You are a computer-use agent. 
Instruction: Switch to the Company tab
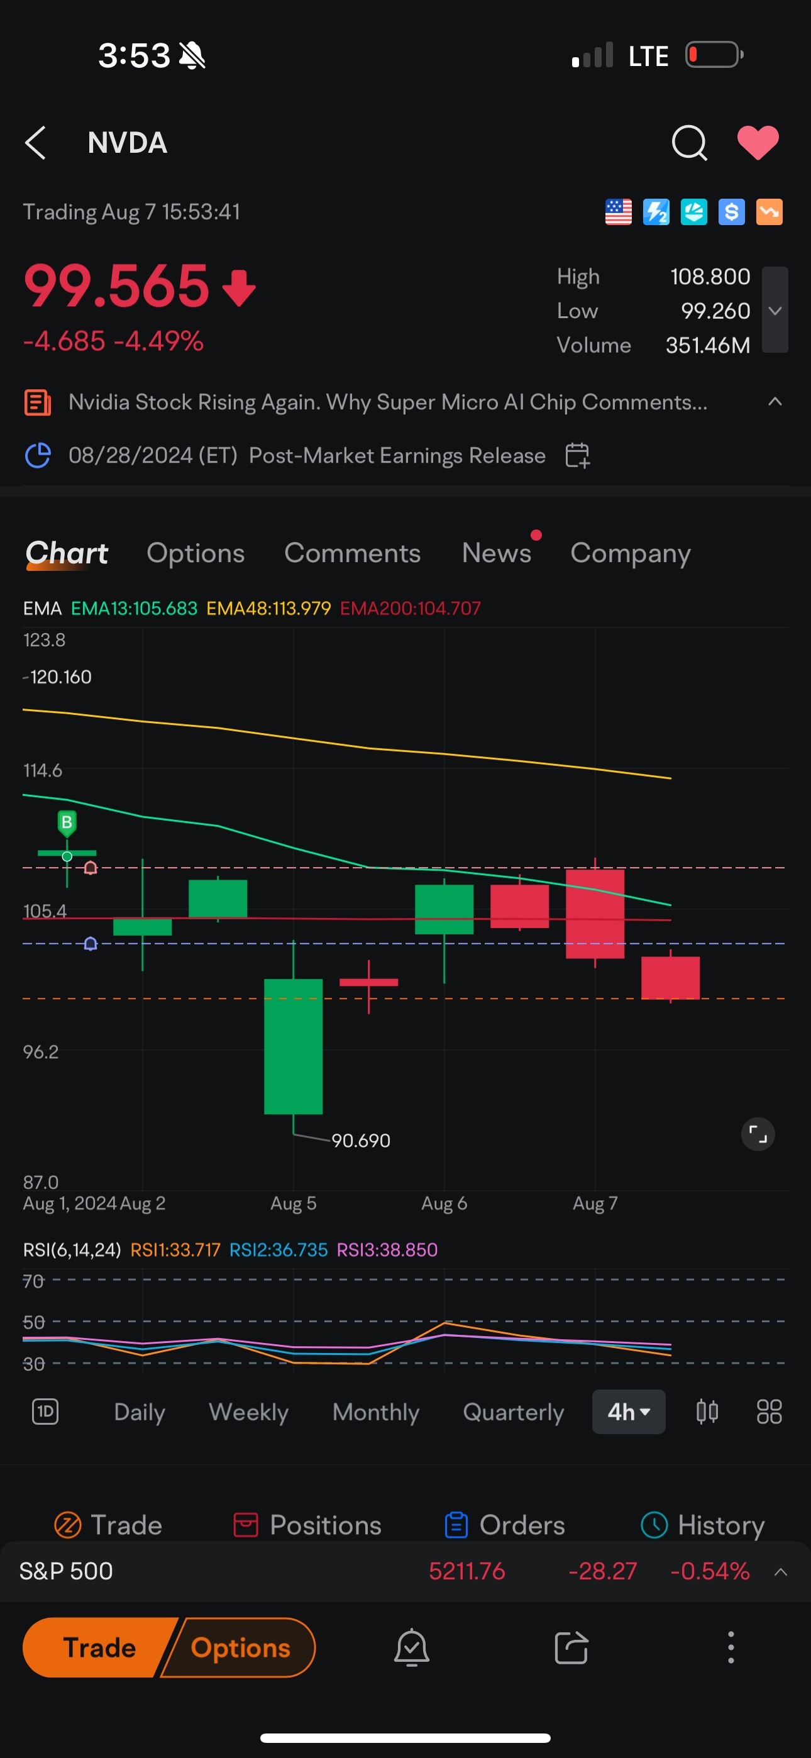(x=630, y=554)
